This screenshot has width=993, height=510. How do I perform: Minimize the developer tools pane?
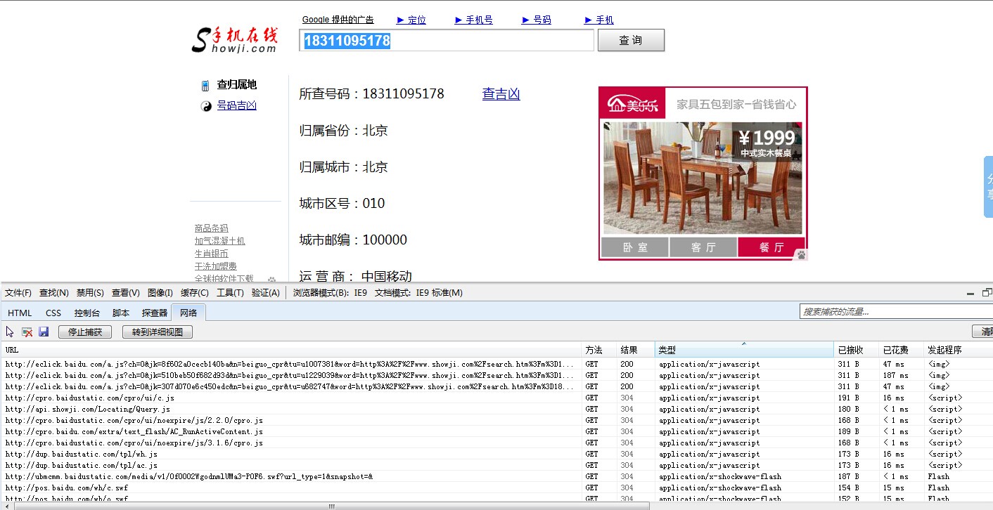click(x=970, y=293)
